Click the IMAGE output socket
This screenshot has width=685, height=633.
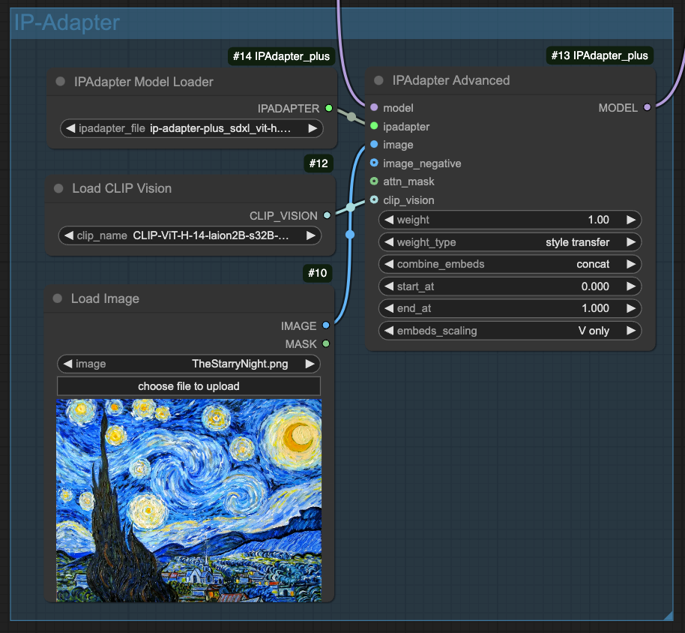pos(326,325)
